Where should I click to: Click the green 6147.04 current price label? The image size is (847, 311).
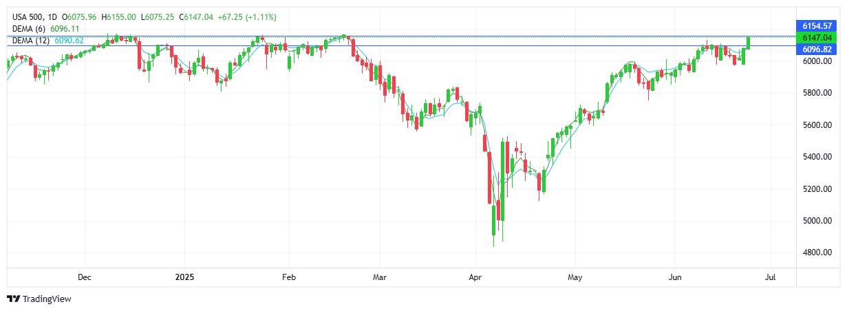[x=818, y=37]
